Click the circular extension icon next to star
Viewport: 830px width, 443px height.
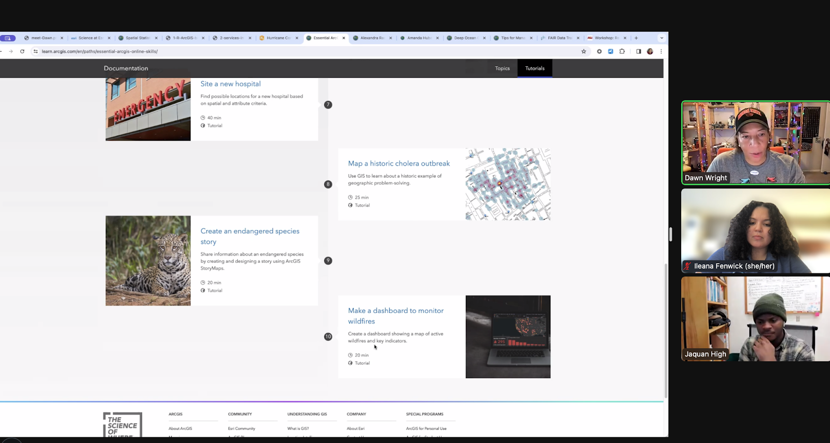point(599,51)
